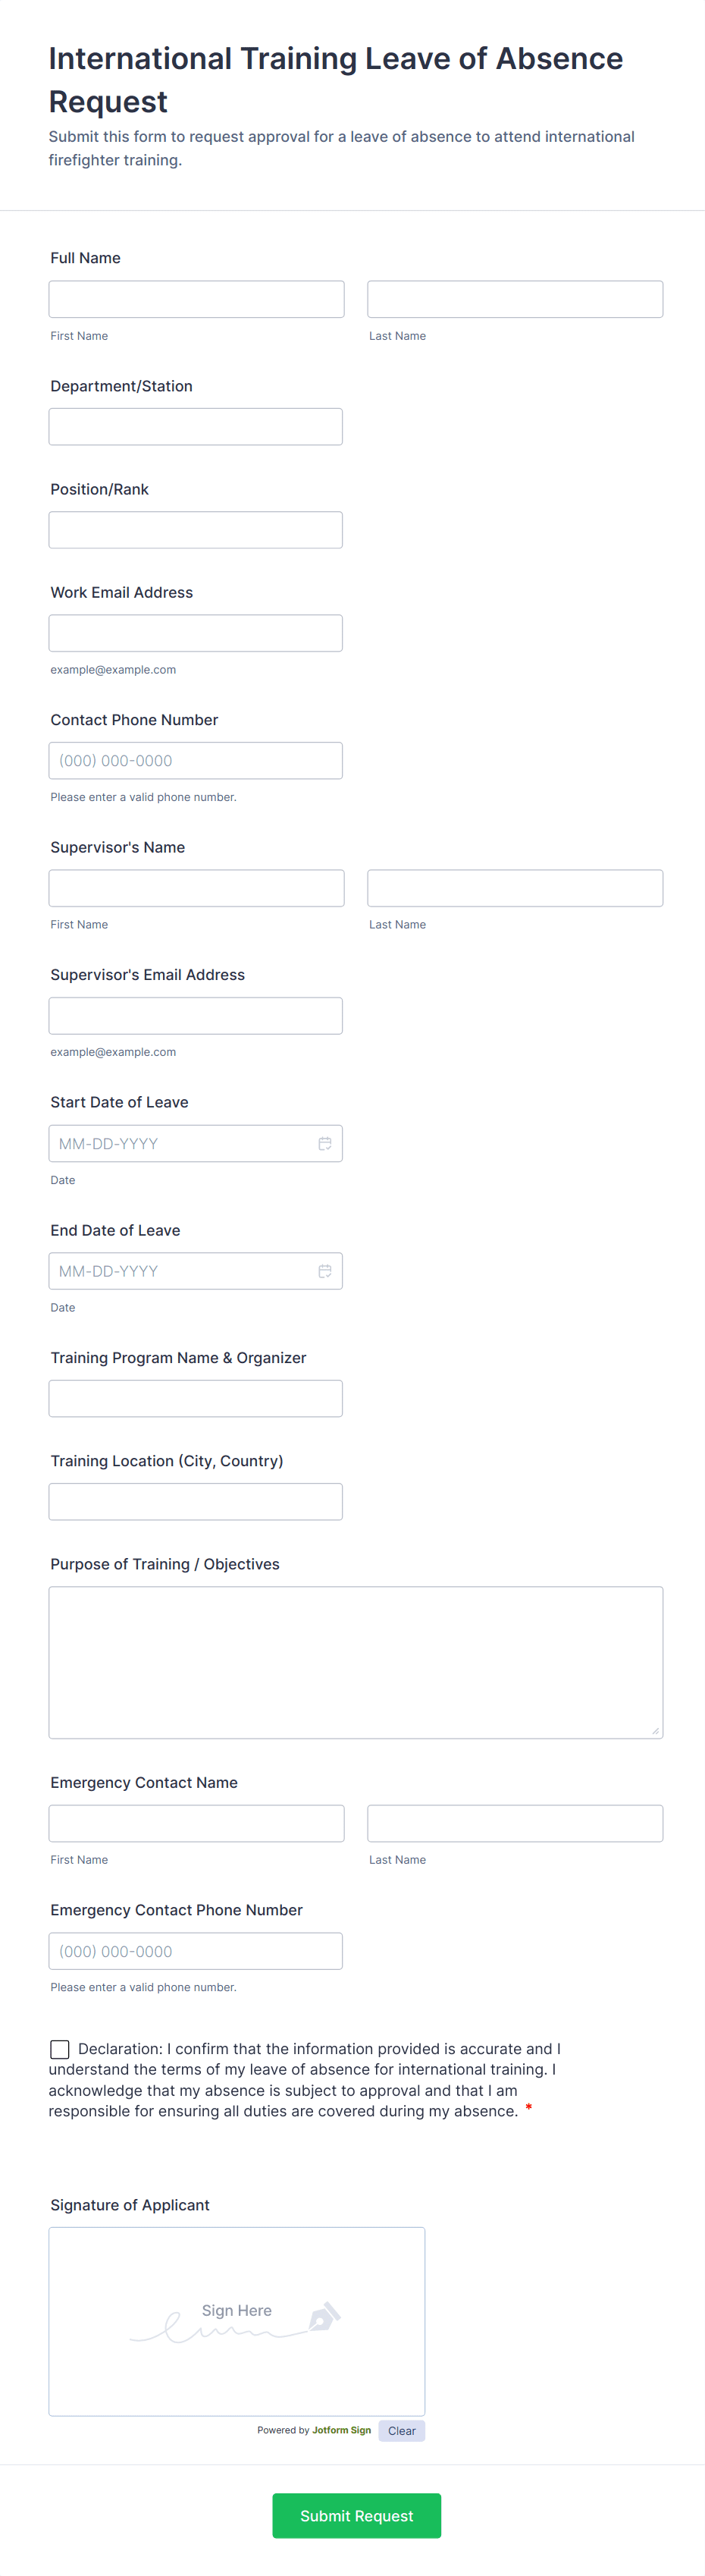Click Training Program Name & Organizer field
Image resolution: width=705 pixels, height=2576 pixels.
point(195,1398)
